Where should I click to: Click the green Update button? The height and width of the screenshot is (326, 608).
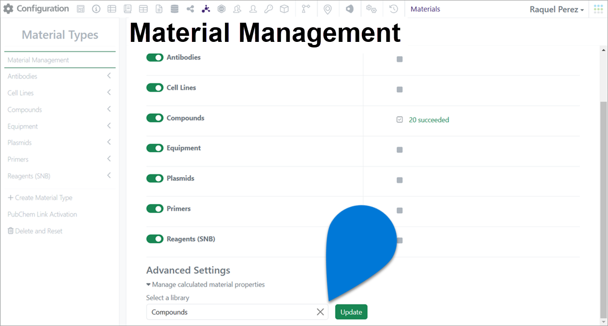(x=351, y=312)
